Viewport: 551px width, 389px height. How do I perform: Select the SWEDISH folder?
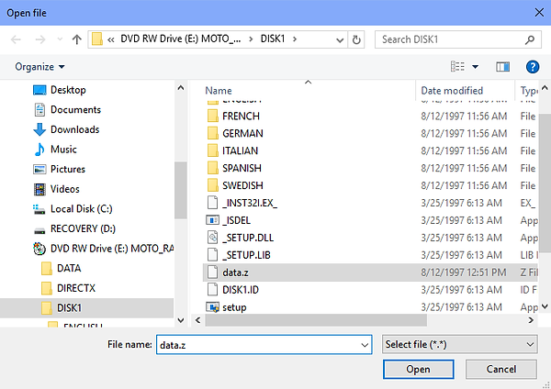[x=242, y=185]
